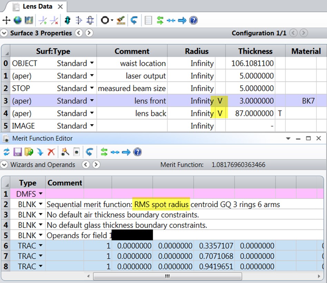This screenshot has height=283, width=327.
Task: Click the blue curved undo arrow in Lens Data toolbar
Action: (x=134, y=20)
